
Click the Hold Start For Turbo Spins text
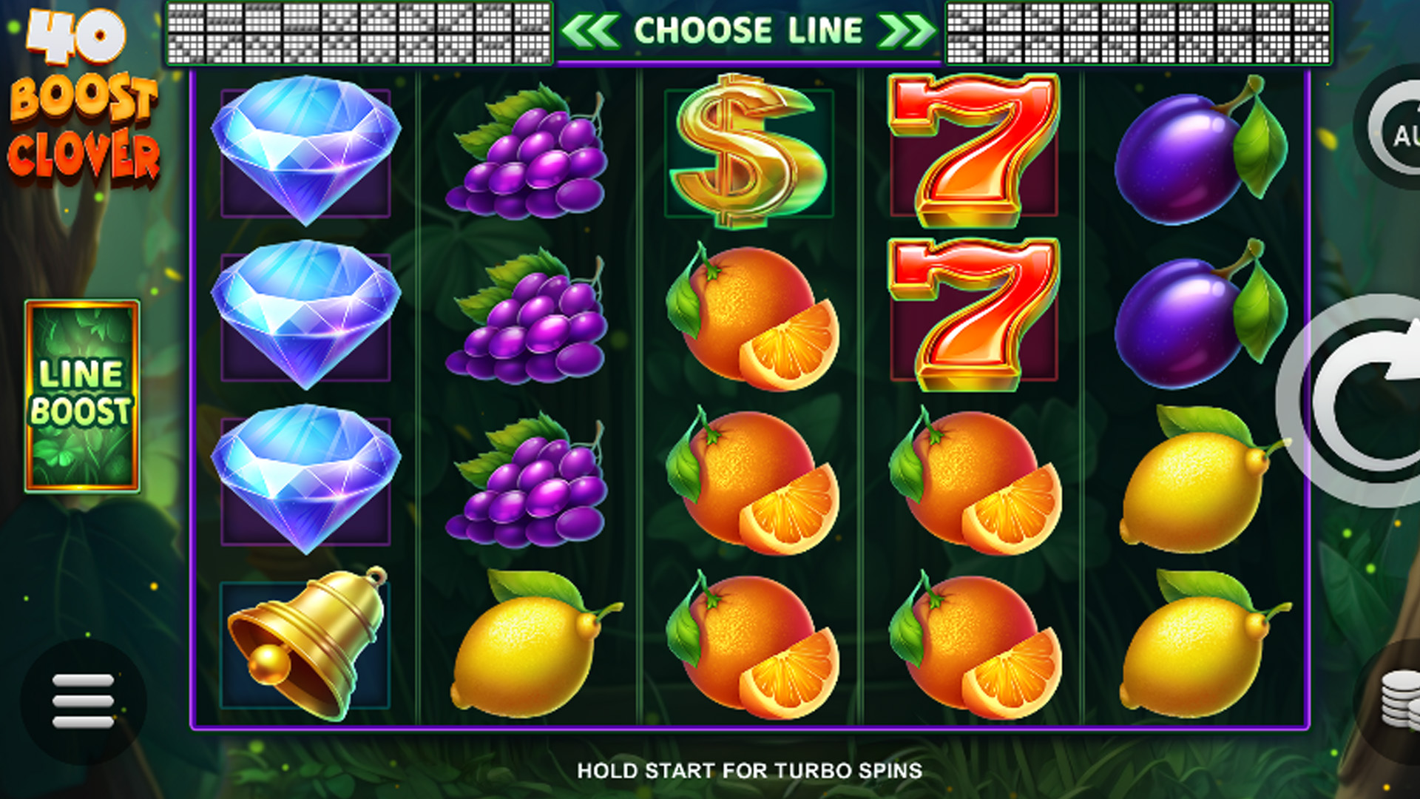point(749,771)
